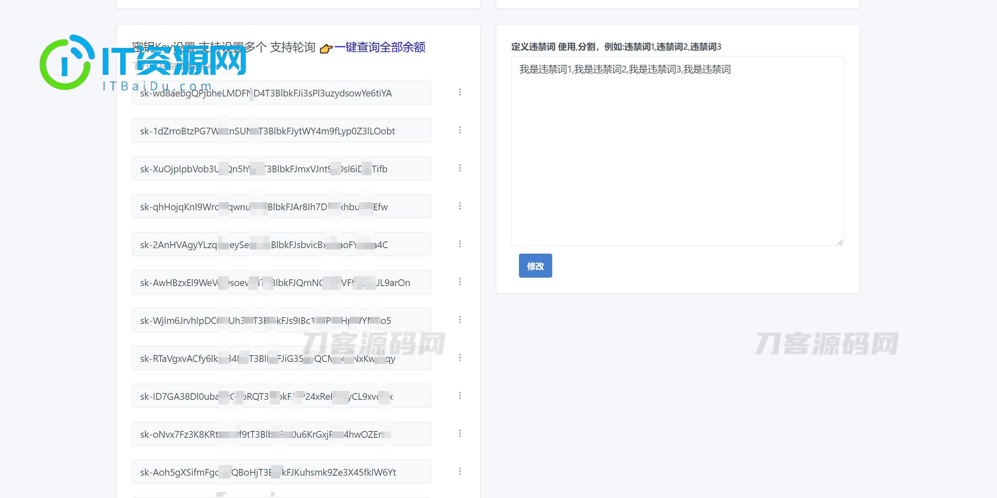The height and width of the screenshot is (498, 997).
Task: Open options menu for key sk-Aoh5gXSifmFg
Action: 460,471
